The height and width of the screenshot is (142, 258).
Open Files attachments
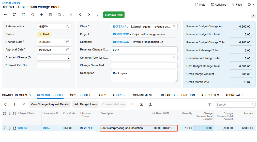(x=237, y=5)
